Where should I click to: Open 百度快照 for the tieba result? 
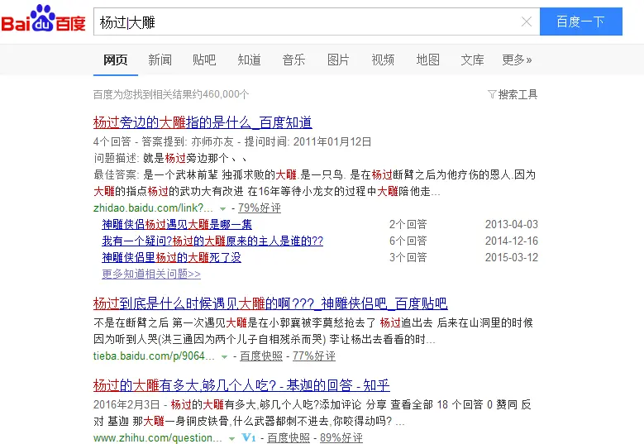[261, 356]
